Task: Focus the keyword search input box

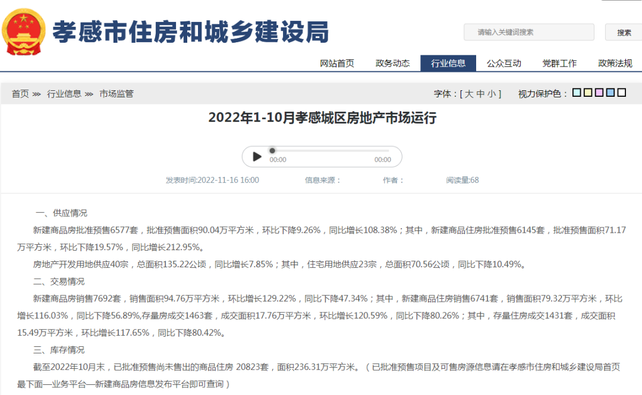Action: pyautogui.click(x=528, y=33)
